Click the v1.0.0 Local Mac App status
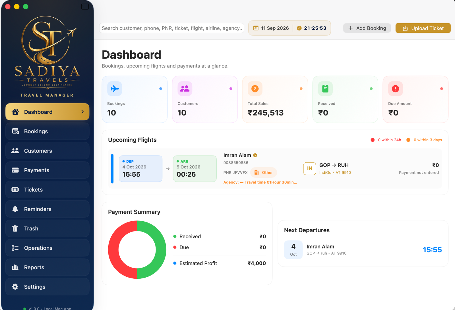Image resolution: width=455 pixels, height=310 pixels. (47, 308)
